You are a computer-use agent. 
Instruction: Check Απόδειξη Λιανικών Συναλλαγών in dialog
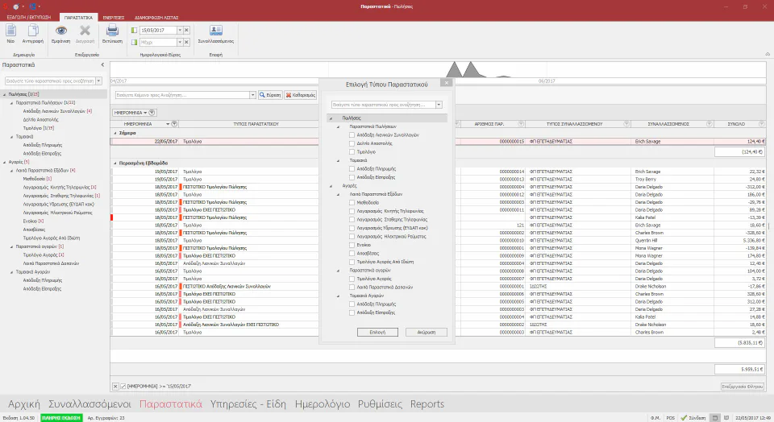352,135
